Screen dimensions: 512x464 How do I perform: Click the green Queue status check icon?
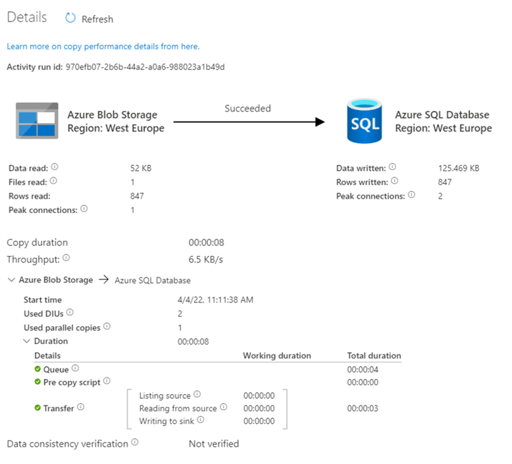(38, 369)
